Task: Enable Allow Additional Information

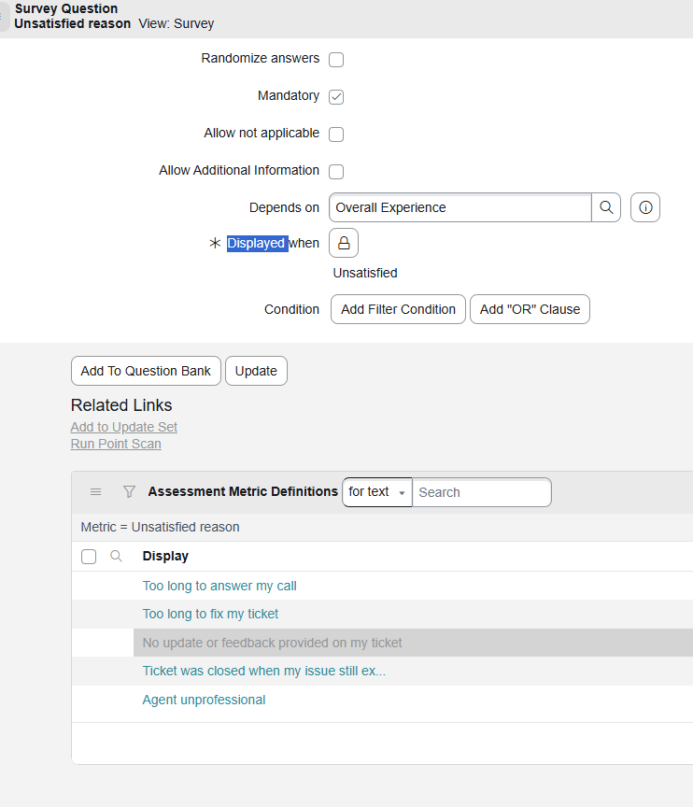Action: tap(335, 171)
